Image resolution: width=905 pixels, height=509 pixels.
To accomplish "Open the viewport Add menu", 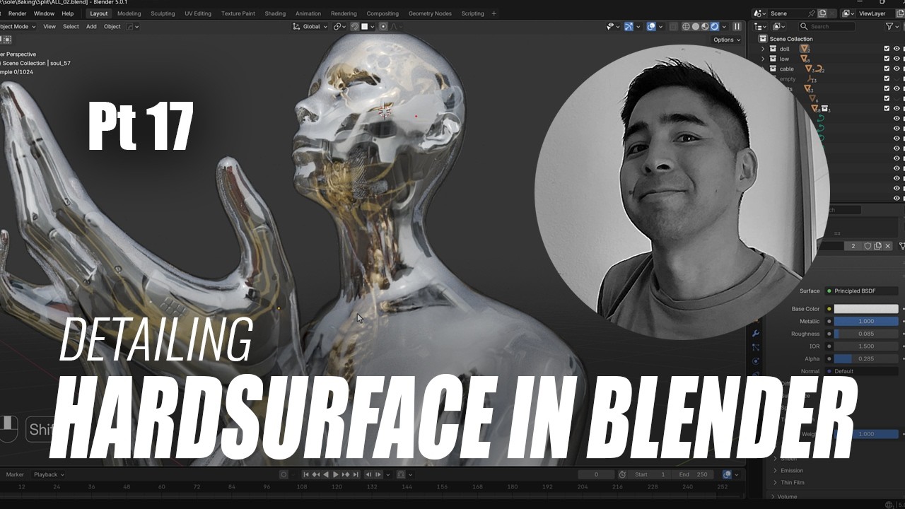I will (x=91, y=27).
